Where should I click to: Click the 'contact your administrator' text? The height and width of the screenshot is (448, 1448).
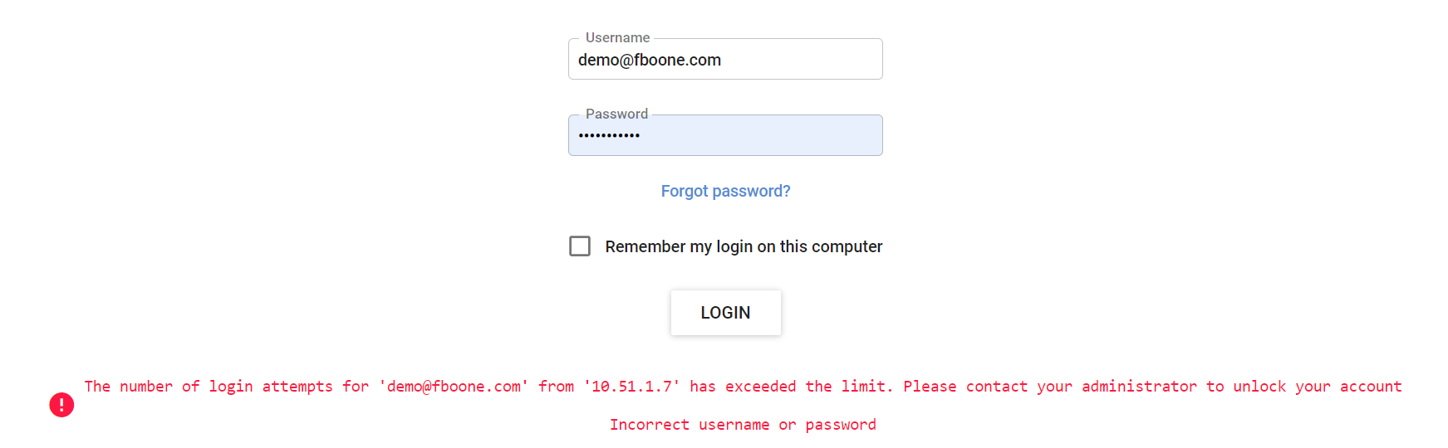(x=1081, y=387)
